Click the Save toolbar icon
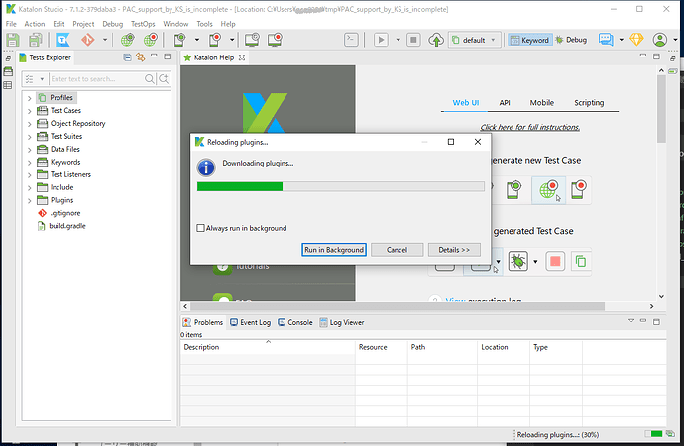 [13, 40]
